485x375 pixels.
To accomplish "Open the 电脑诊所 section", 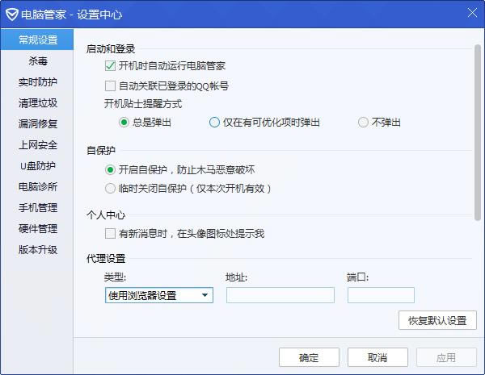I will coord(37,187).
